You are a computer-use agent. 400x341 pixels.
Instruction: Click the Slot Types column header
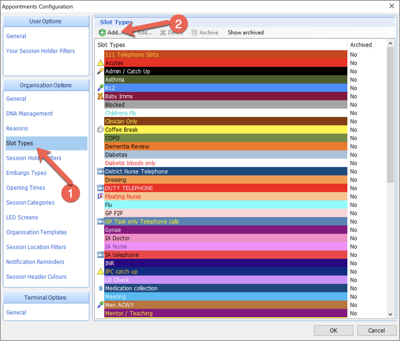[220, 45]
